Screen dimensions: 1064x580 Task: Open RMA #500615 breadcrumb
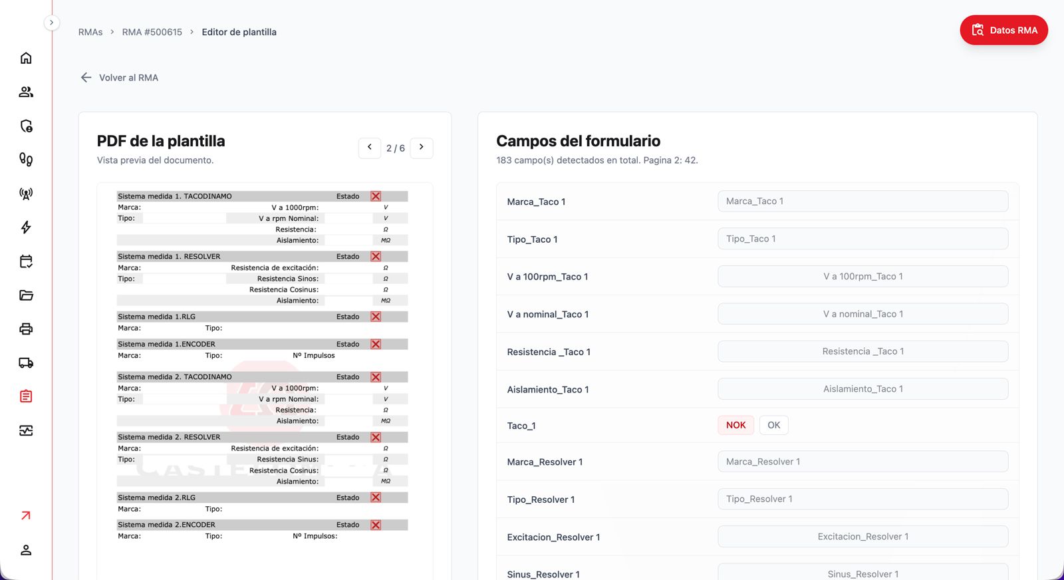152,32
